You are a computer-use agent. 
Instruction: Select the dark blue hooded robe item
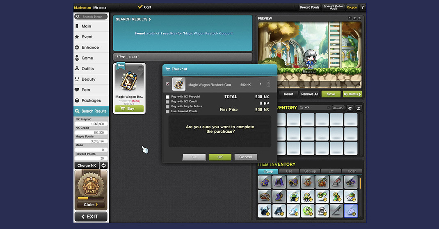(x=279, y=211)
